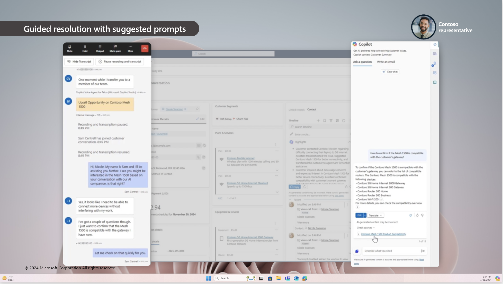The width and height of the screenshot is (503, 284).
Task: Open chat icon in side rail
Action: (x=435, y=54)
